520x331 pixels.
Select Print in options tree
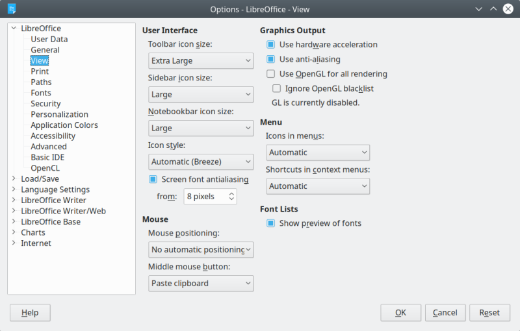click(x=40, y=71)
